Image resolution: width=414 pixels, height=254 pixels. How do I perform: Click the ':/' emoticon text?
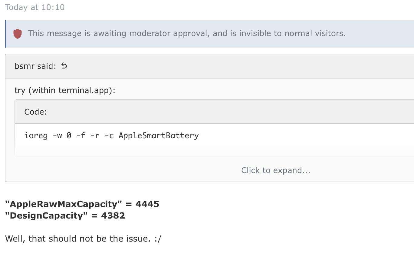(x=158, y=239)
